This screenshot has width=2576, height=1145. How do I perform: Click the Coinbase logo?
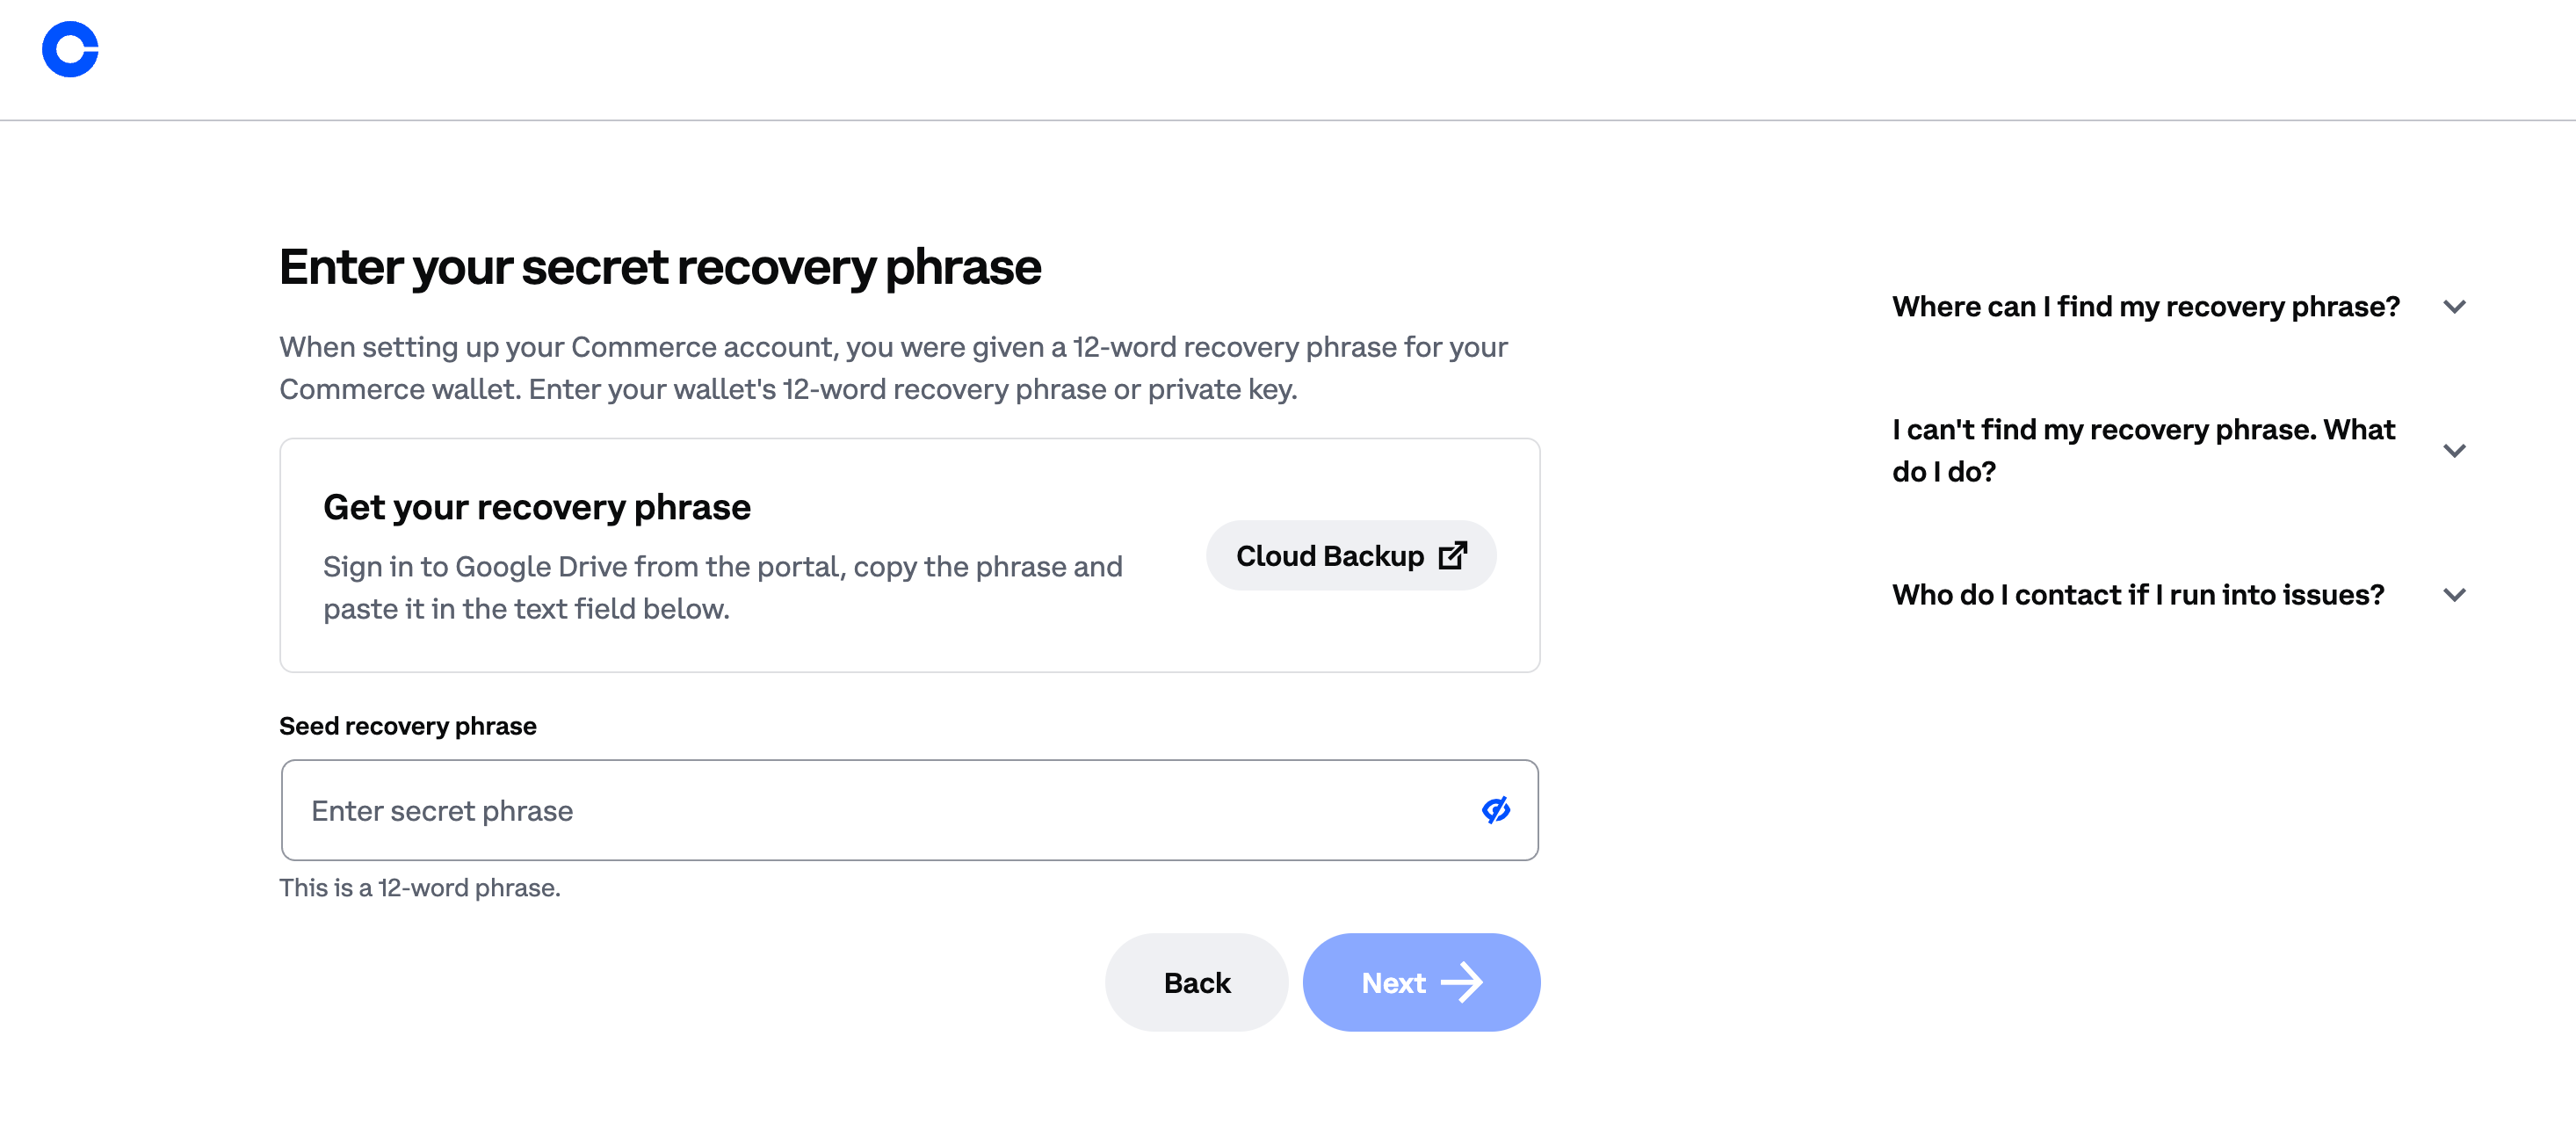(x=70, y=49)
